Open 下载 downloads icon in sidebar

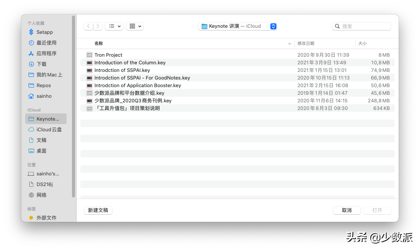point(31,64)
